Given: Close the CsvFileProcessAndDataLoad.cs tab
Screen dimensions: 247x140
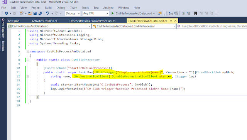Looking at the screenshot, I should tap(175, 21).
